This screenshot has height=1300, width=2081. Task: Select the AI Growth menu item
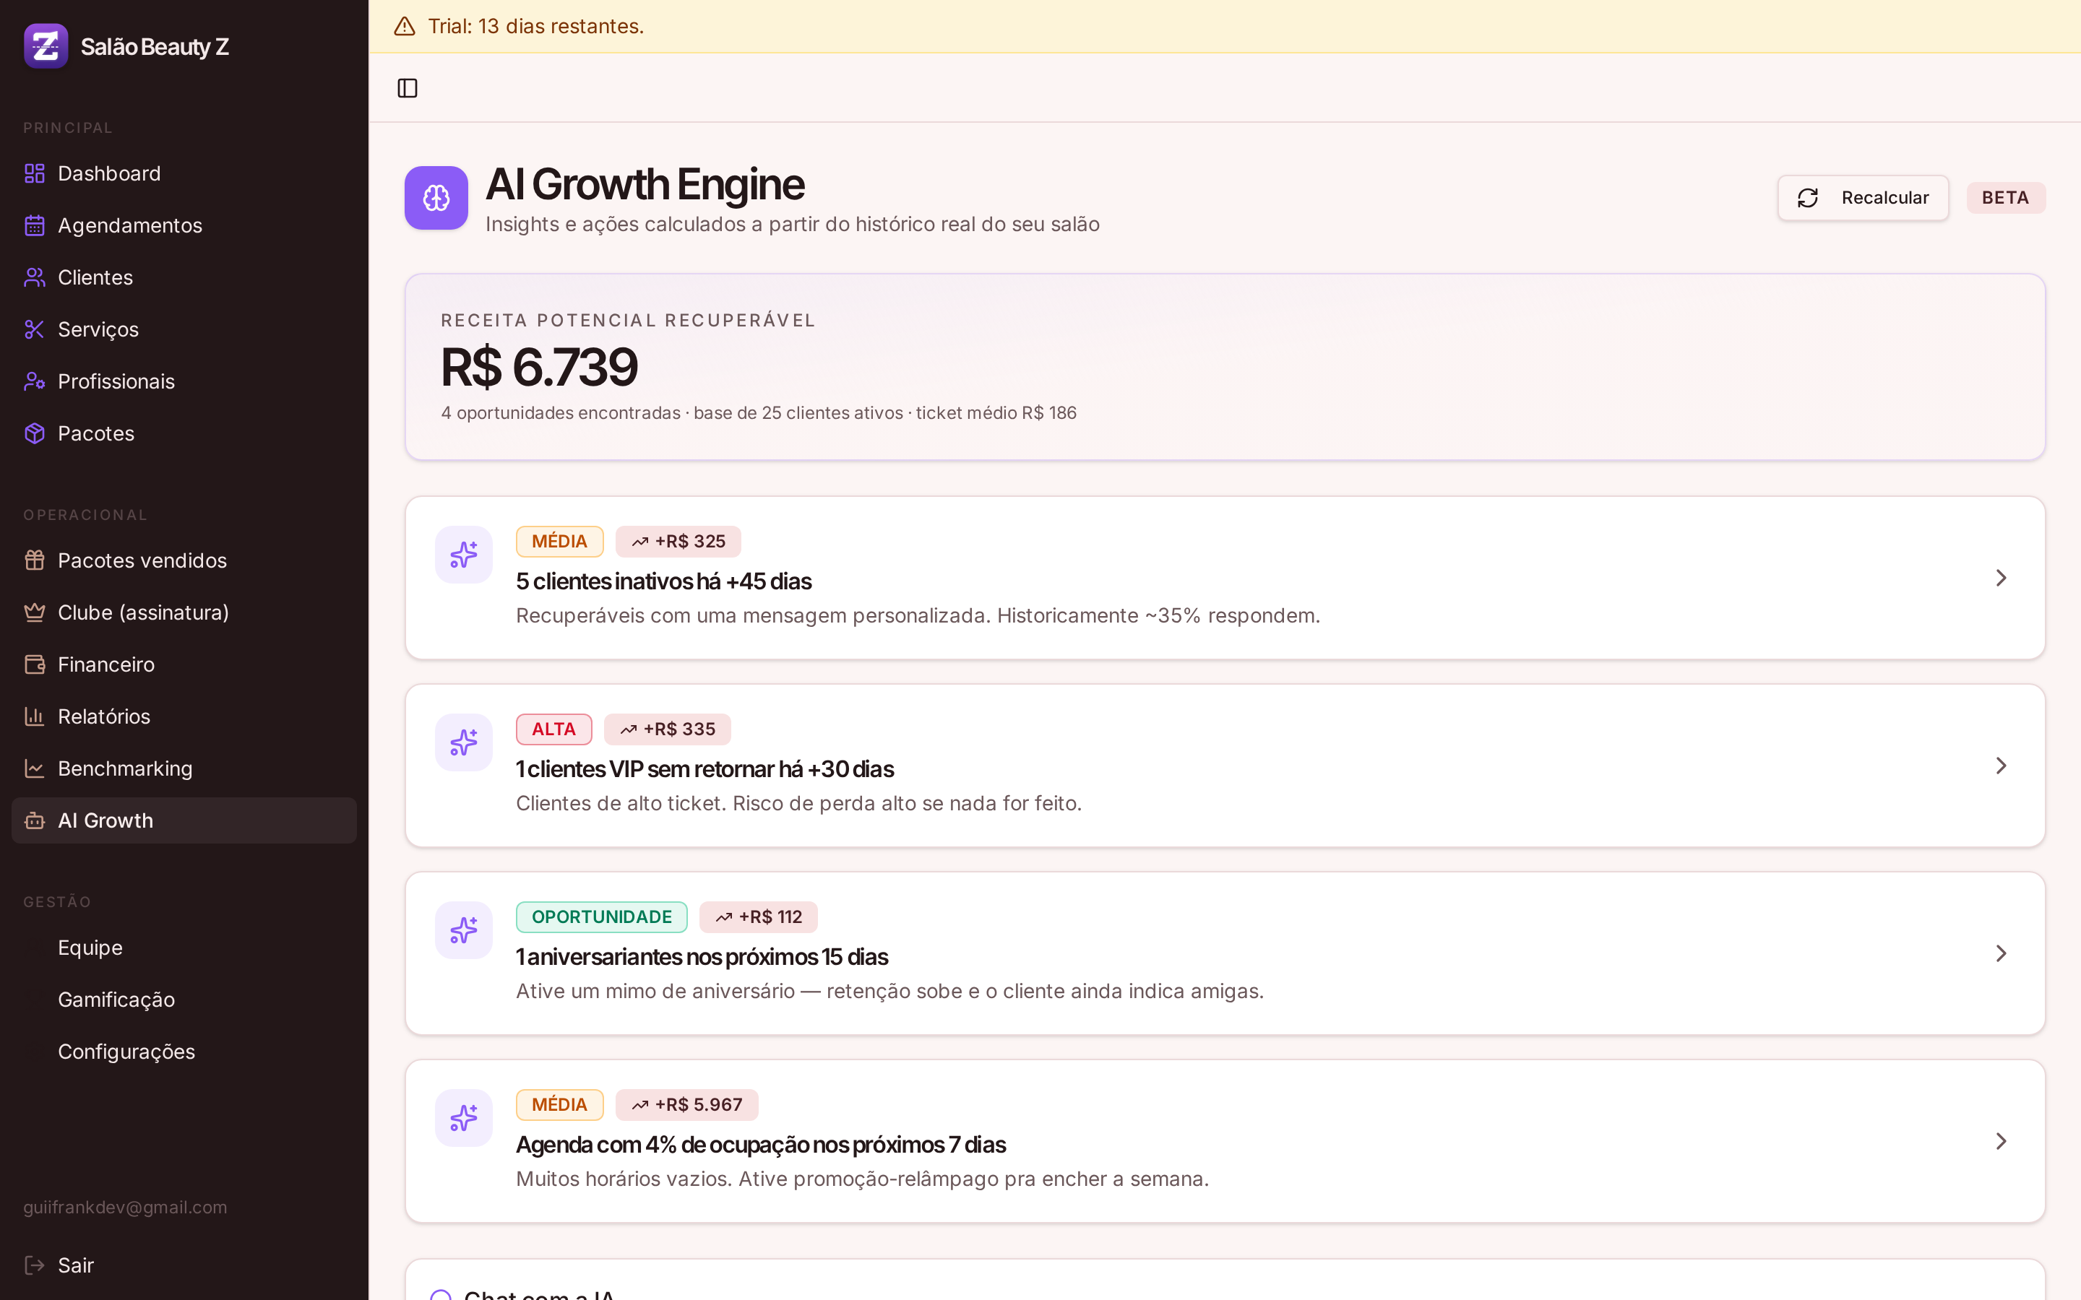(184, 820)
